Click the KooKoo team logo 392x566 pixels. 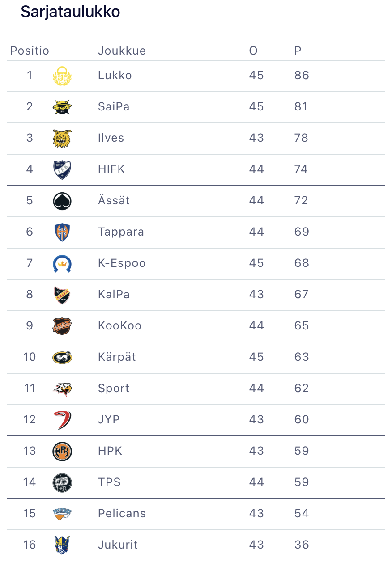62,326
